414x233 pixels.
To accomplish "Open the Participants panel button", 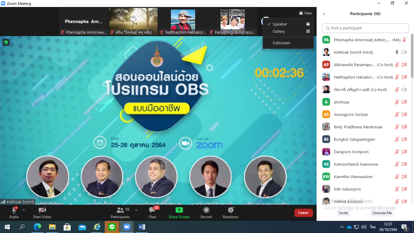I will coord(120,212).
